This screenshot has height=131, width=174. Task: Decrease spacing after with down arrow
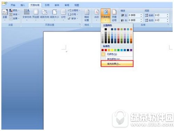coord(167,21)
